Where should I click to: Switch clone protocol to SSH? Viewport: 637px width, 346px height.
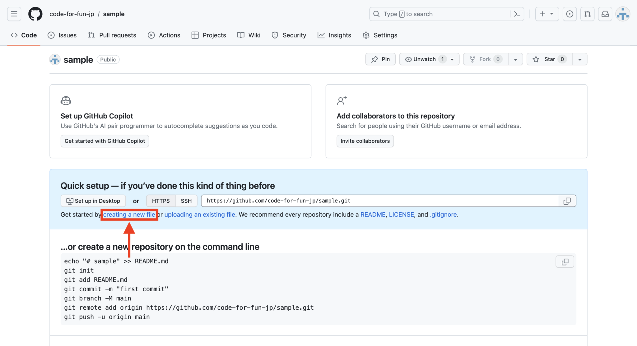click(x=186, y=201)
